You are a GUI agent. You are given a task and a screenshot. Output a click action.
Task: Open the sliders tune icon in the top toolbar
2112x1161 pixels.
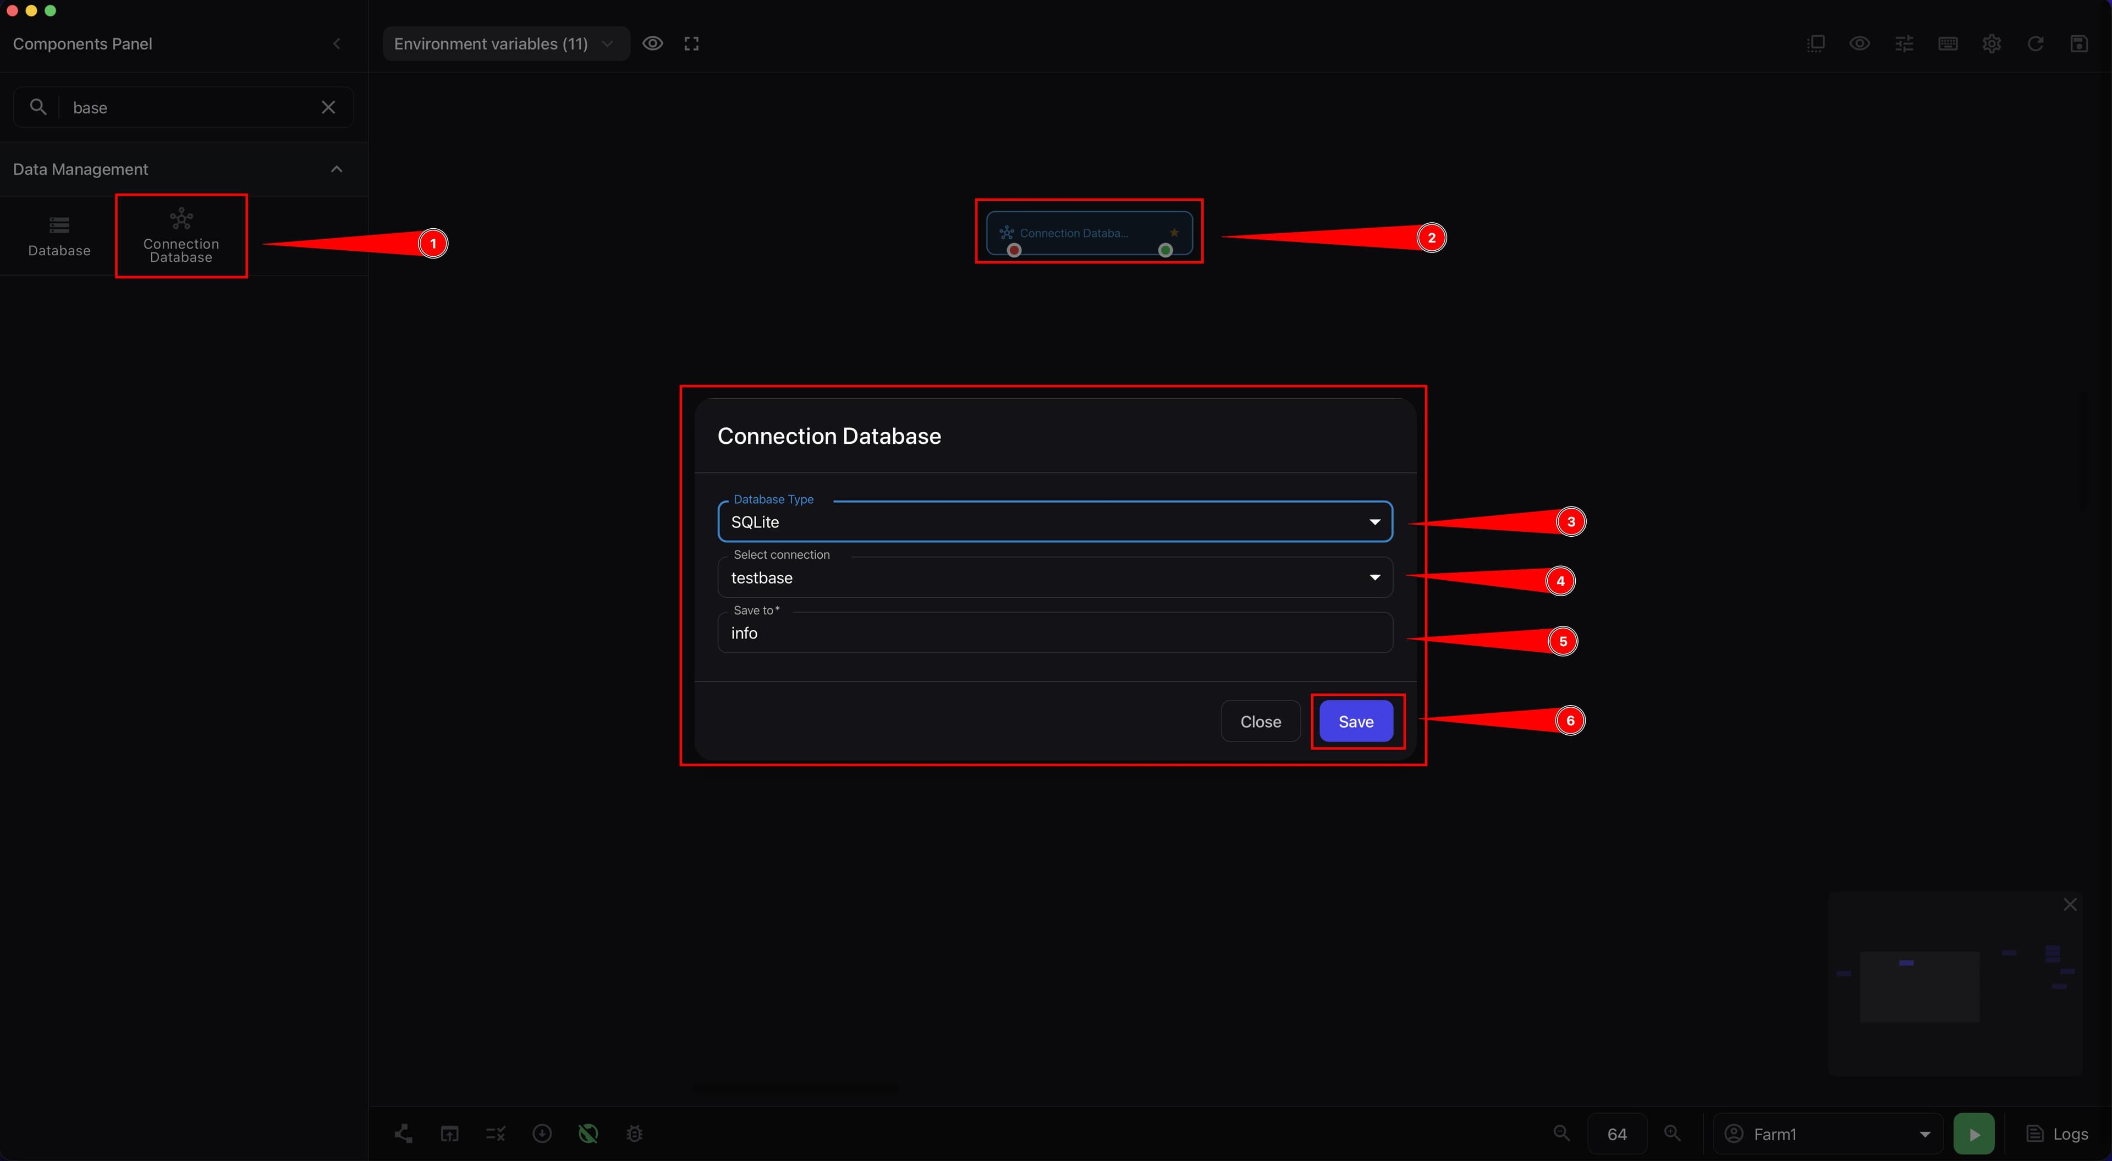(1904, 43)
